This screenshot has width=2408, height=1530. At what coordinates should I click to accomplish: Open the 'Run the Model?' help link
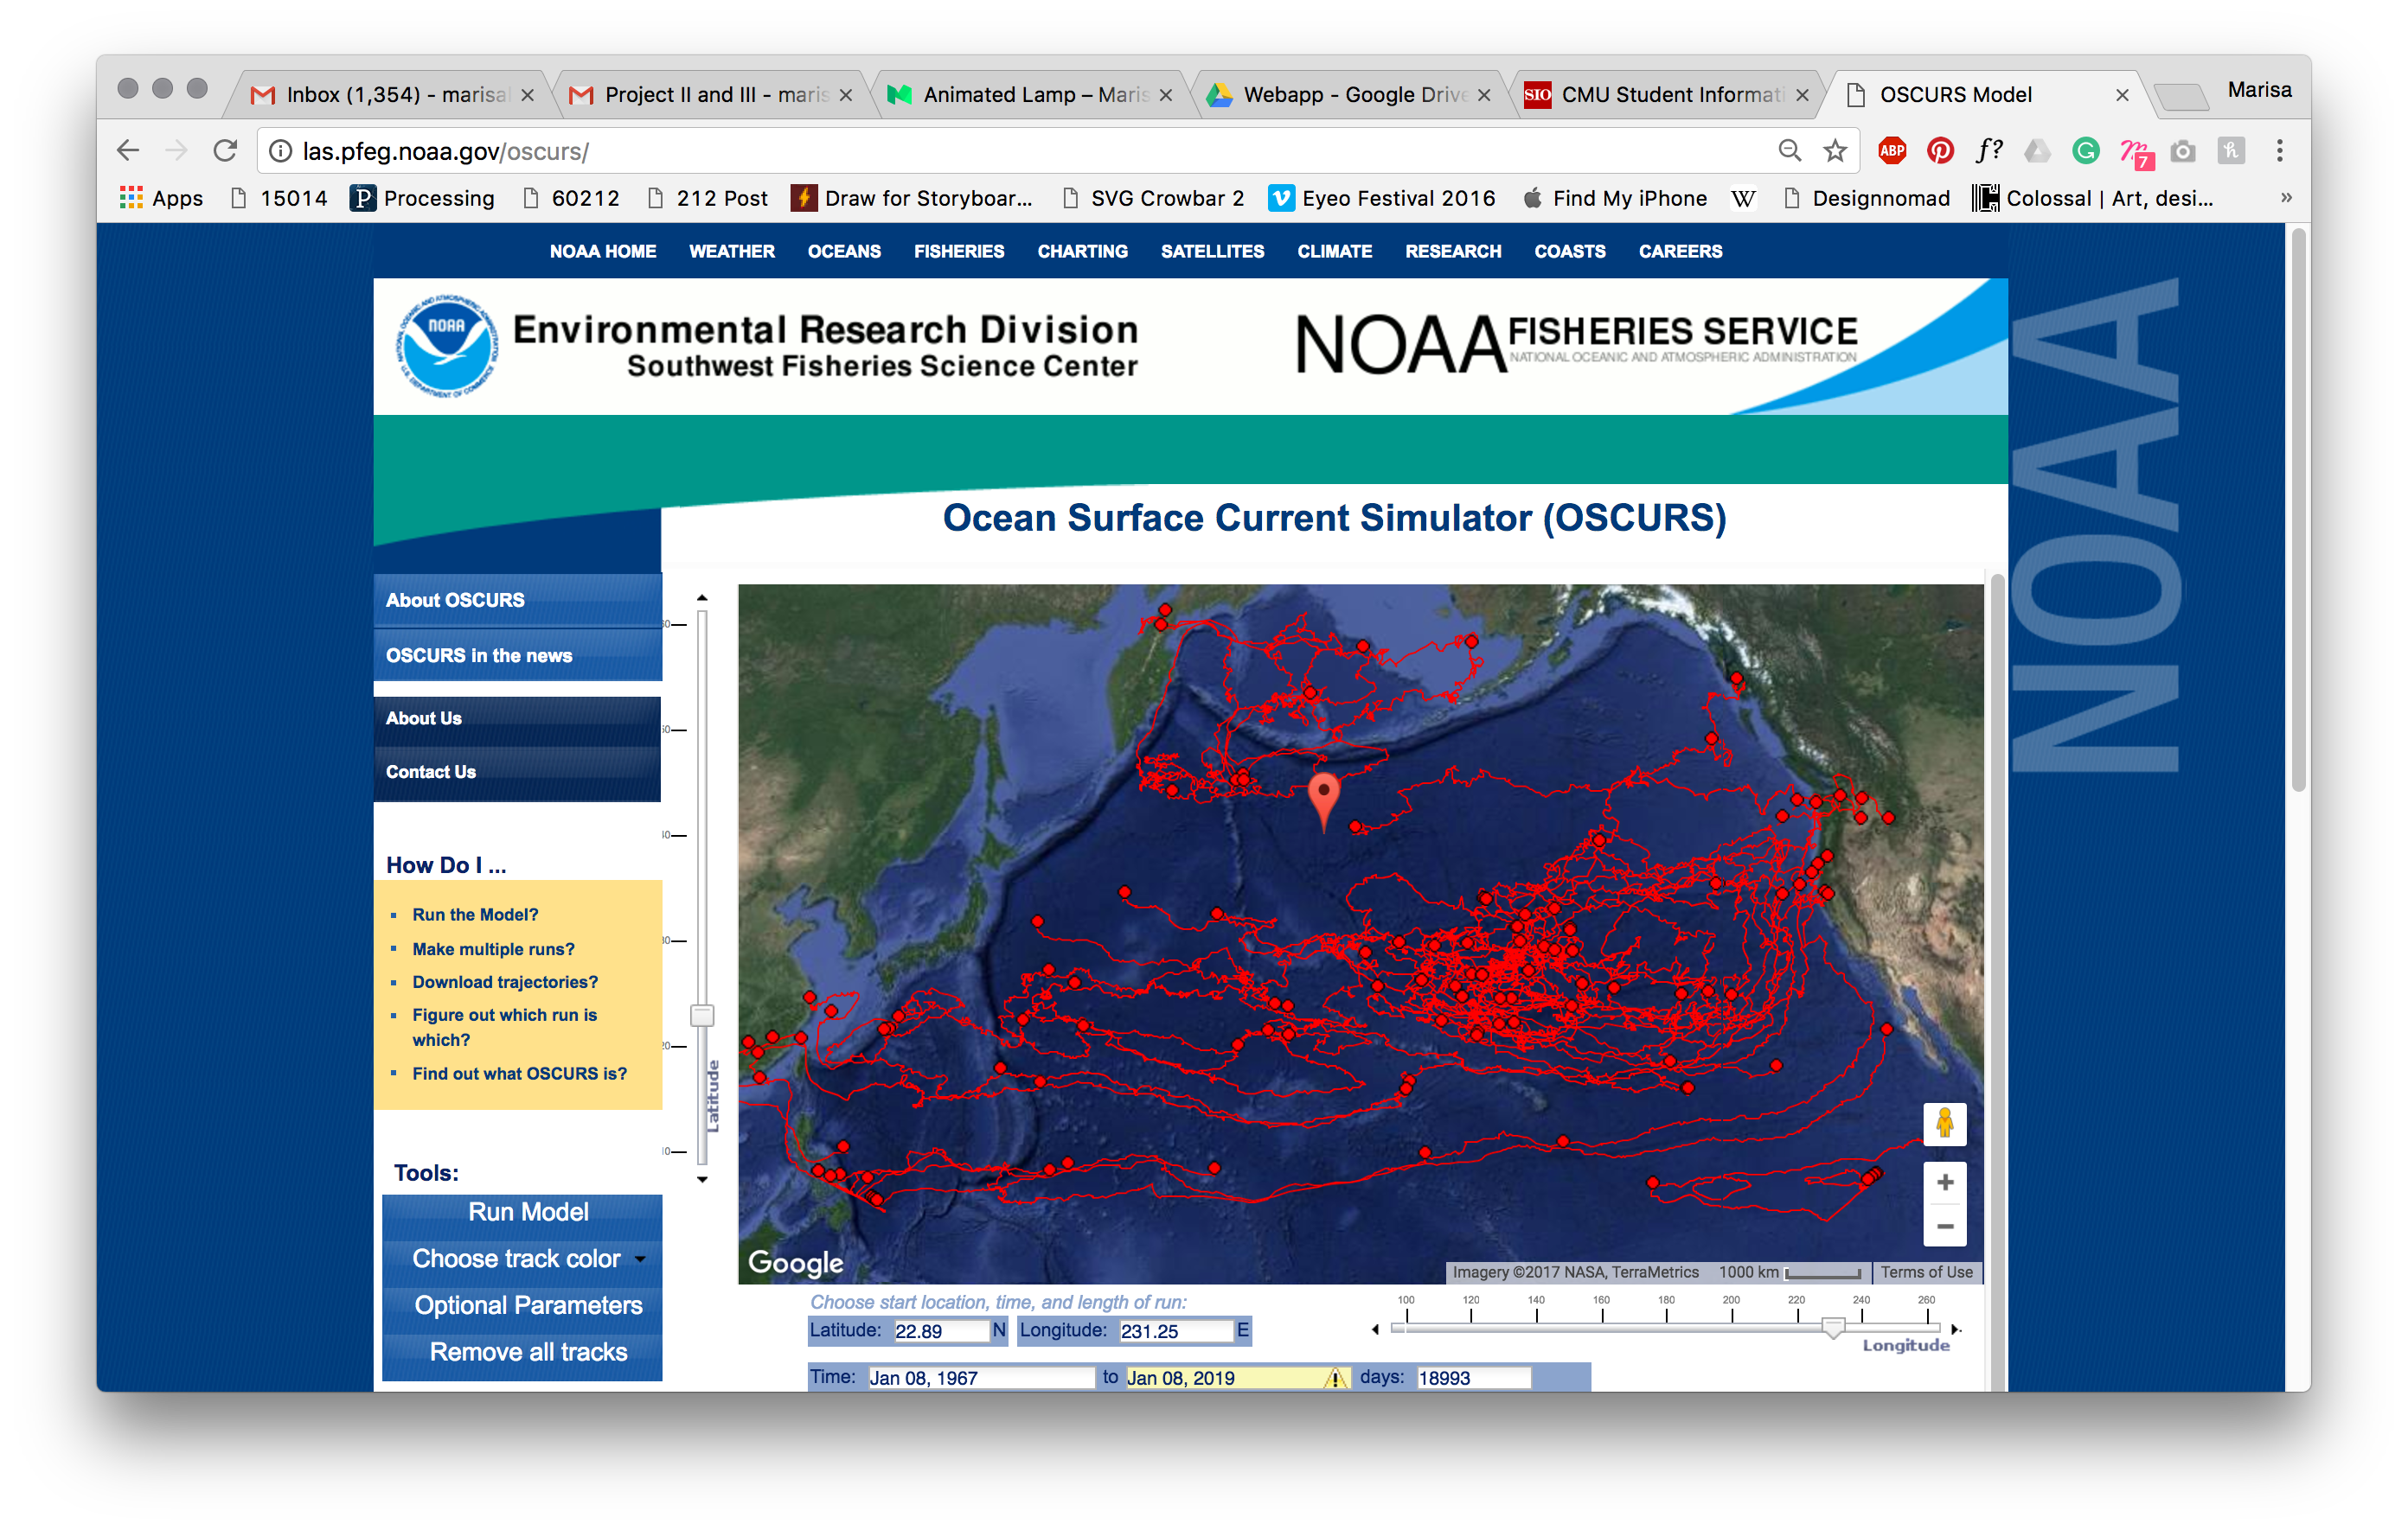475,915
